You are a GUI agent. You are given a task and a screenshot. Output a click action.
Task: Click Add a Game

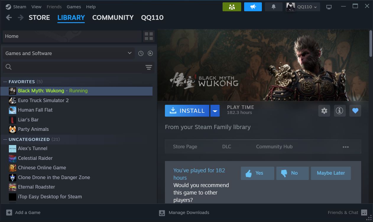click(23, 213)
